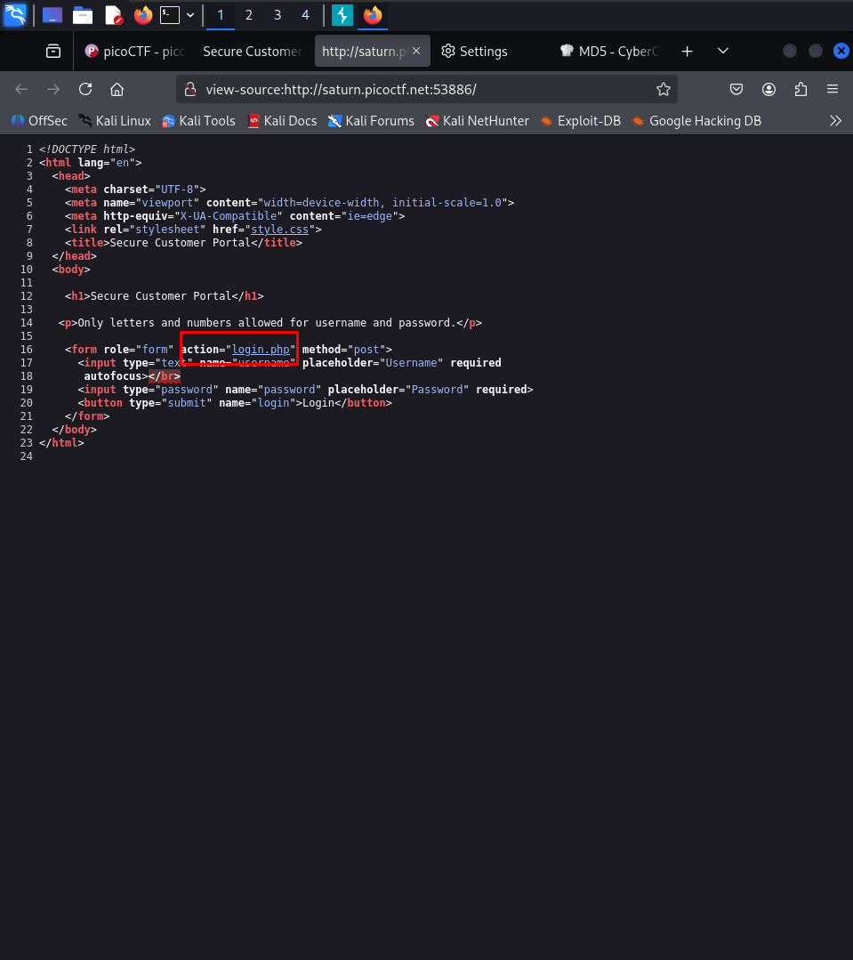The height and width of the screenshot is (960, 853).
Task: Open the Firefox account profile icon
Action: point(769,89)
